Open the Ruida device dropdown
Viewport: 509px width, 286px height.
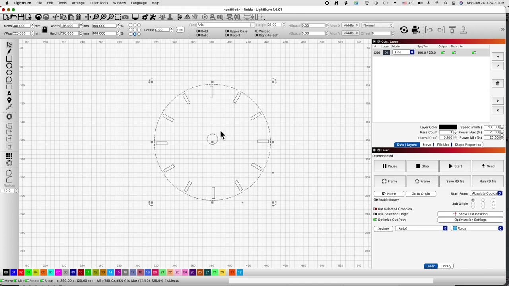click(x=477, y=228)
